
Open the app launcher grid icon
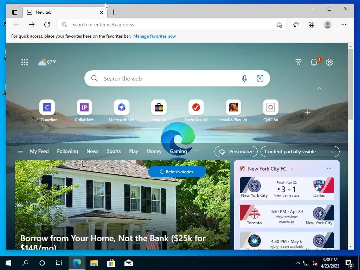click(25, 62)
